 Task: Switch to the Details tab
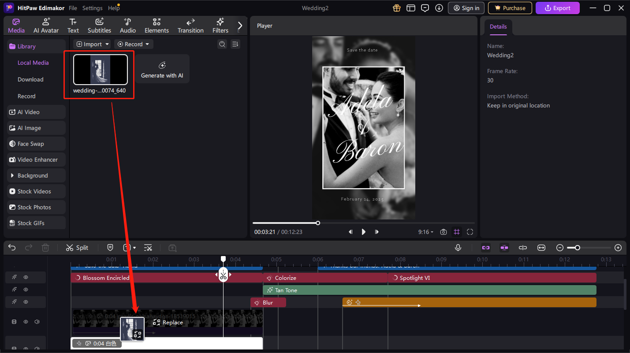click(x=498, y=26)
